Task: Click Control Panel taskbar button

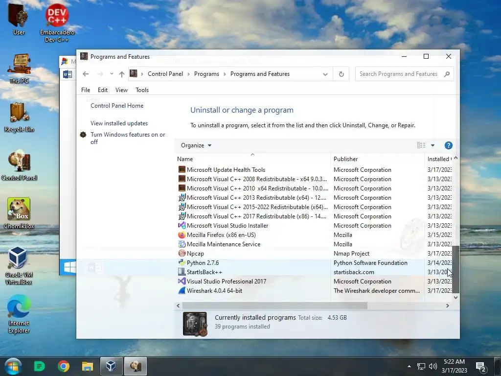Action: pos(136,366)
